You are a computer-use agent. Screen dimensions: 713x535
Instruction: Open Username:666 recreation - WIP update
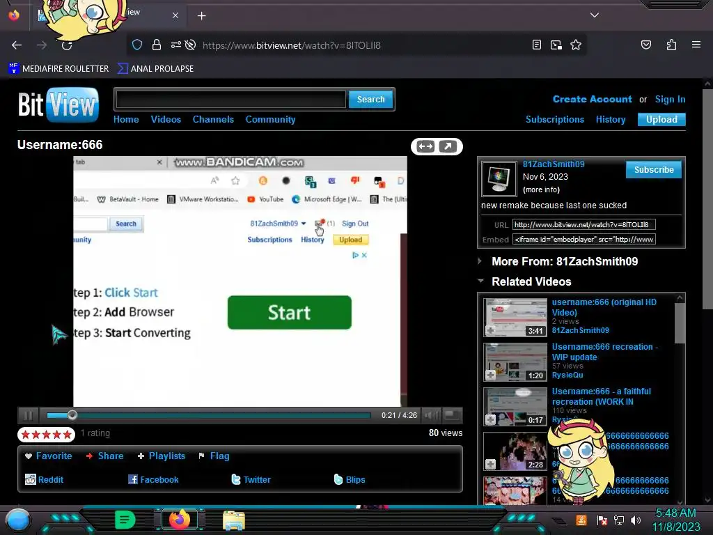click(x=605, y=352)
